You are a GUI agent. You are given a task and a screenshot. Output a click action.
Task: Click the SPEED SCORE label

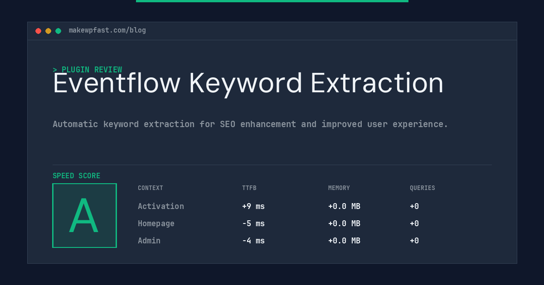click(77, 176)
